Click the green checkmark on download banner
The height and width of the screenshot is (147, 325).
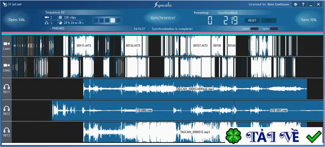[x=314, y=137]
